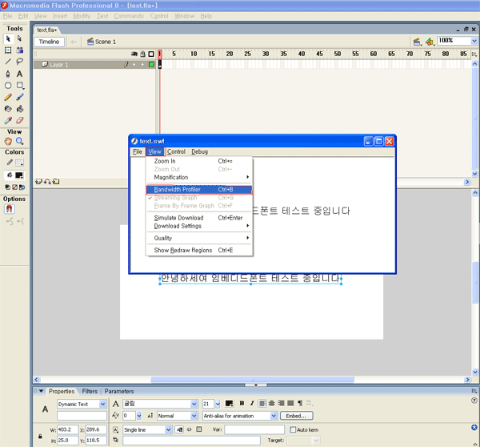
Task: Open the font size dropdown arrow
Action: 218,404
